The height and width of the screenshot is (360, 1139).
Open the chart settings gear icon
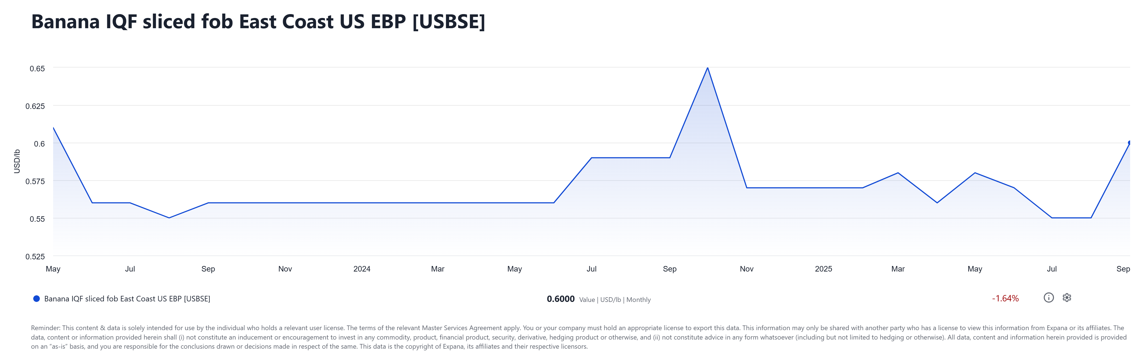[1066, 298]
